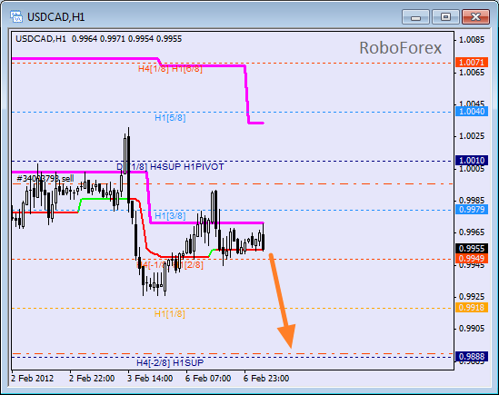This screenshot has width=499, height=395.
Task: Click the USDCAD chart window icon
Action: pos(16,16)
